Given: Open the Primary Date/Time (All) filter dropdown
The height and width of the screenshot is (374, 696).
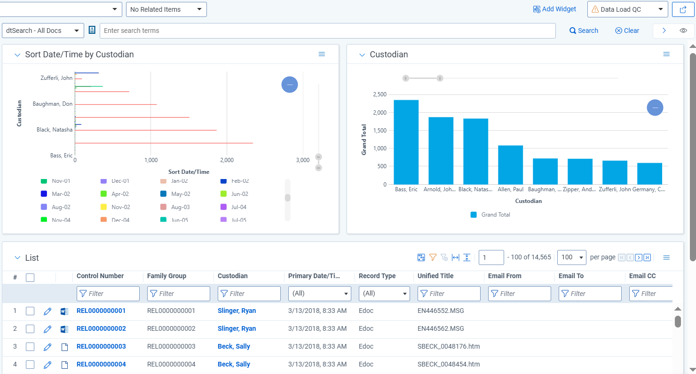Looking at the screenshot, I should click(320, 294).
